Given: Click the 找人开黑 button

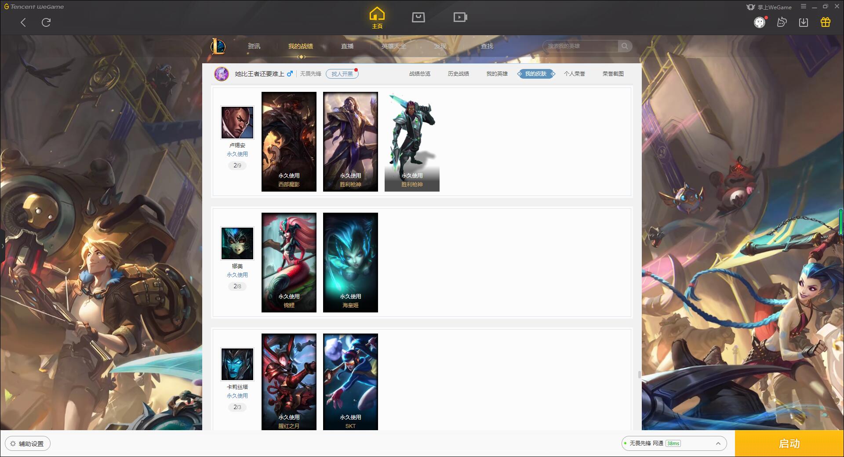Looking at the screenshot, I should click(342, 74).
